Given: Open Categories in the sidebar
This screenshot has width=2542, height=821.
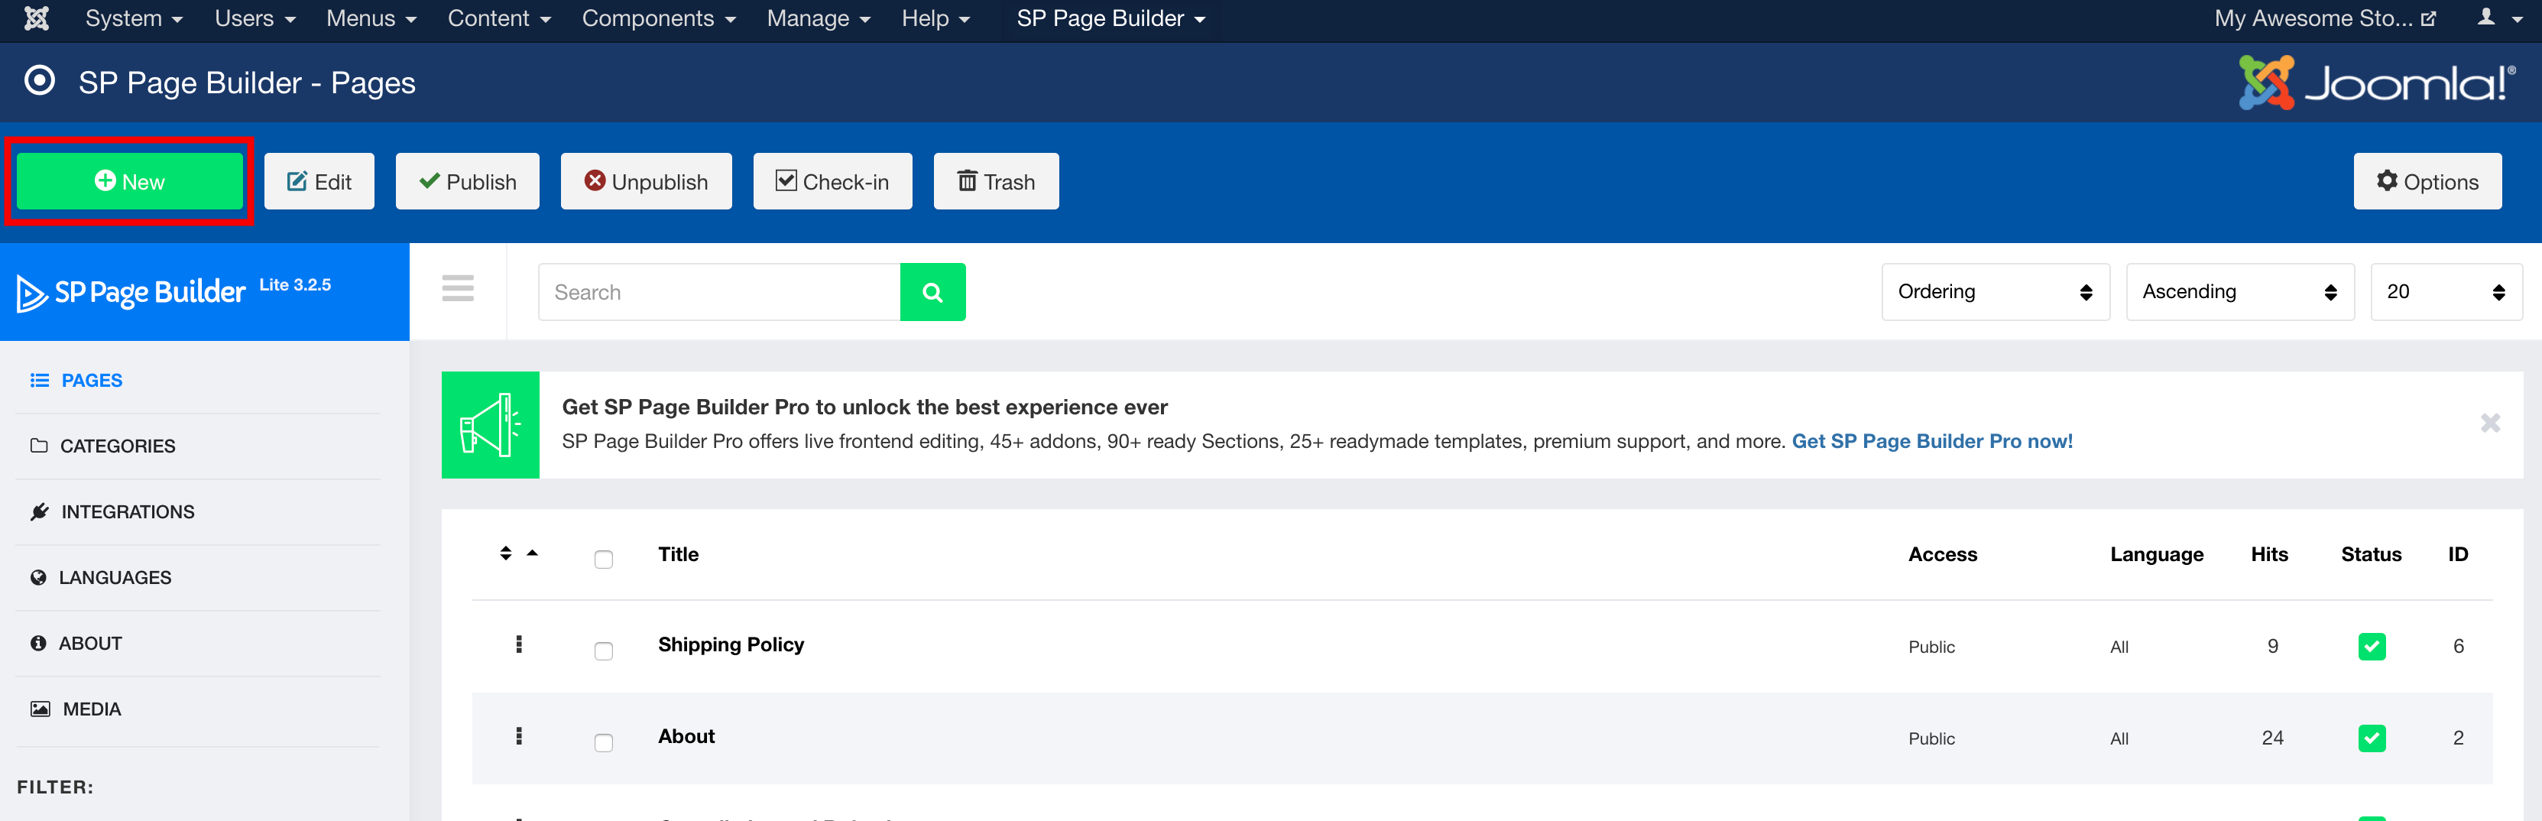Looking at the screenshot, I should [104, 446].
